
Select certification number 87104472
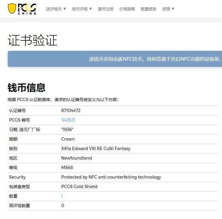coord(71,111)
